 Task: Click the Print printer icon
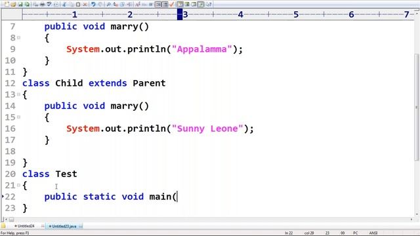(x=42, y=5)
